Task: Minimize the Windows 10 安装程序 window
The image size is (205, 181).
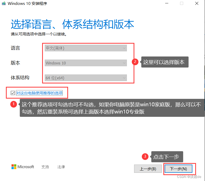Action: (x=167, y=3)
